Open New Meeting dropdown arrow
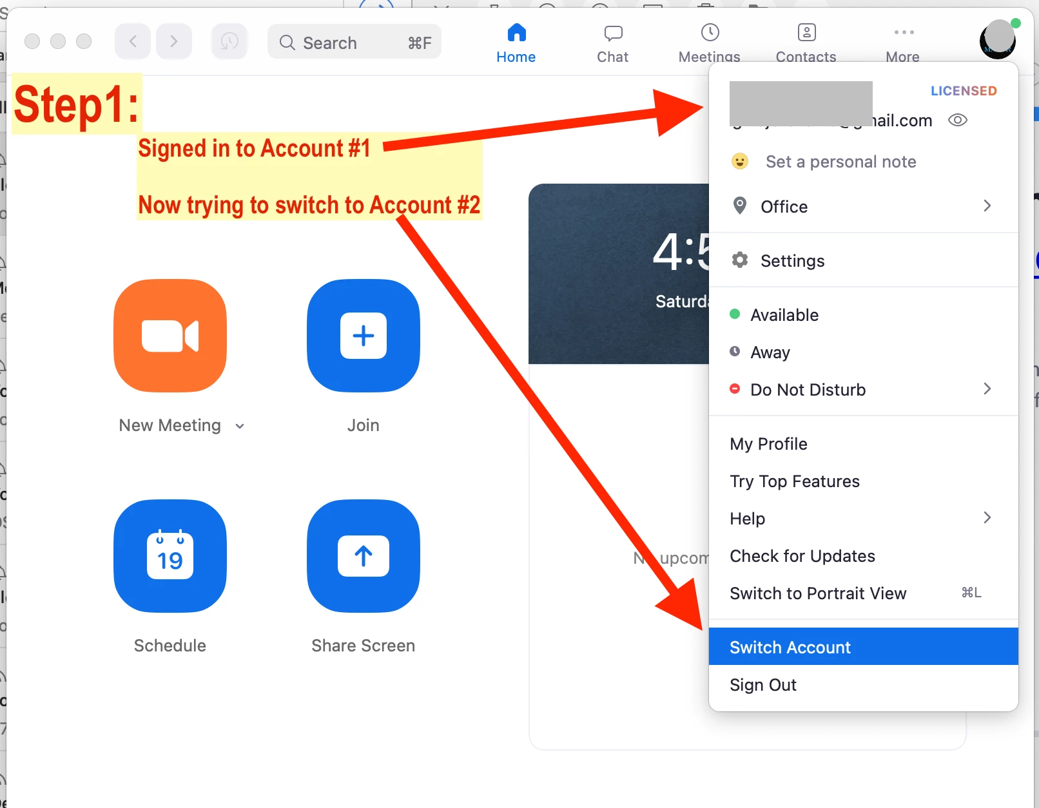Screen dimensions: 1039x808 240,426
